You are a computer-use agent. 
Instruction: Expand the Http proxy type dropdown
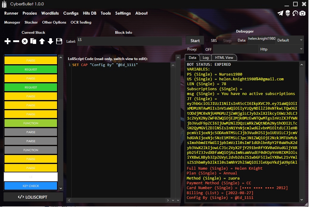pyautogui.click(x=281, y=49)
